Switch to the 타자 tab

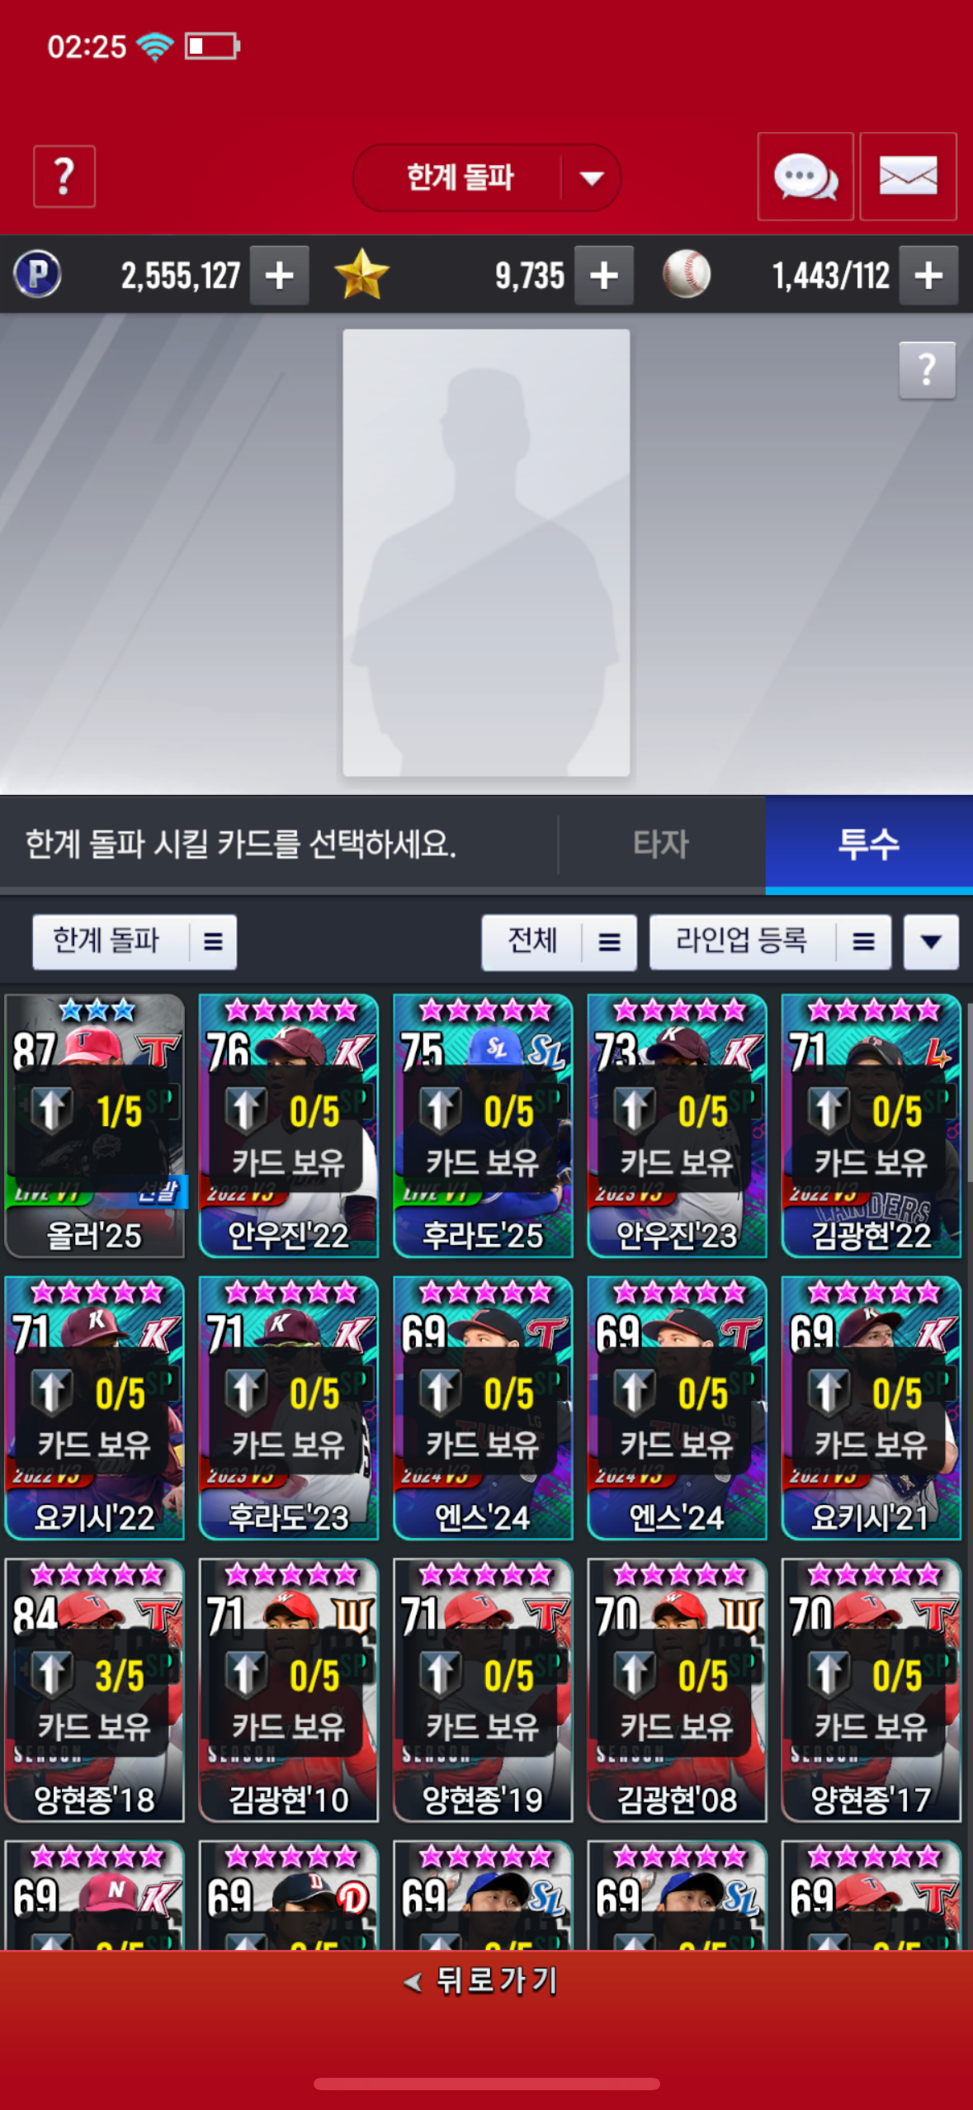tap(661, 844)
